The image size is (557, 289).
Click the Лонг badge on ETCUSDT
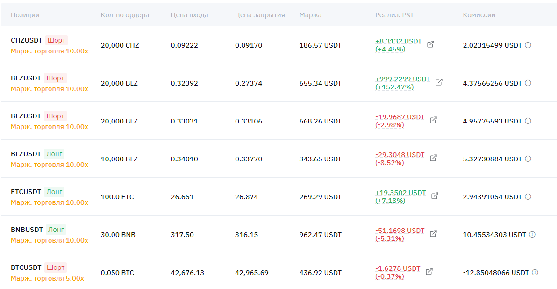coord(54,192)
